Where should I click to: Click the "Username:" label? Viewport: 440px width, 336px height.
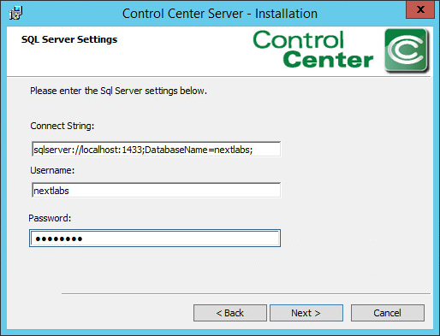tap(52, 170)
